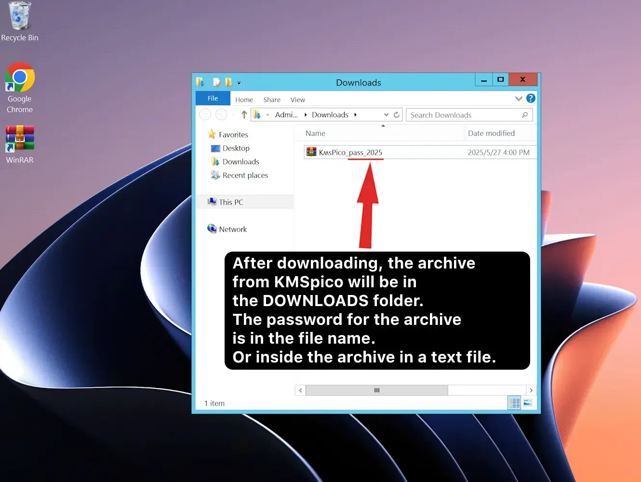
Task: Select Downloads in the Favorites sidebar
Action: tap(240, 161)
